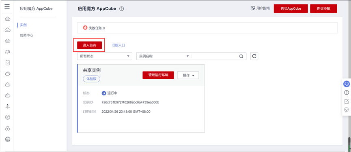The image size is (351, 152).
Task: Click the 管理运行环境 button
Action: tap(158, 75)
